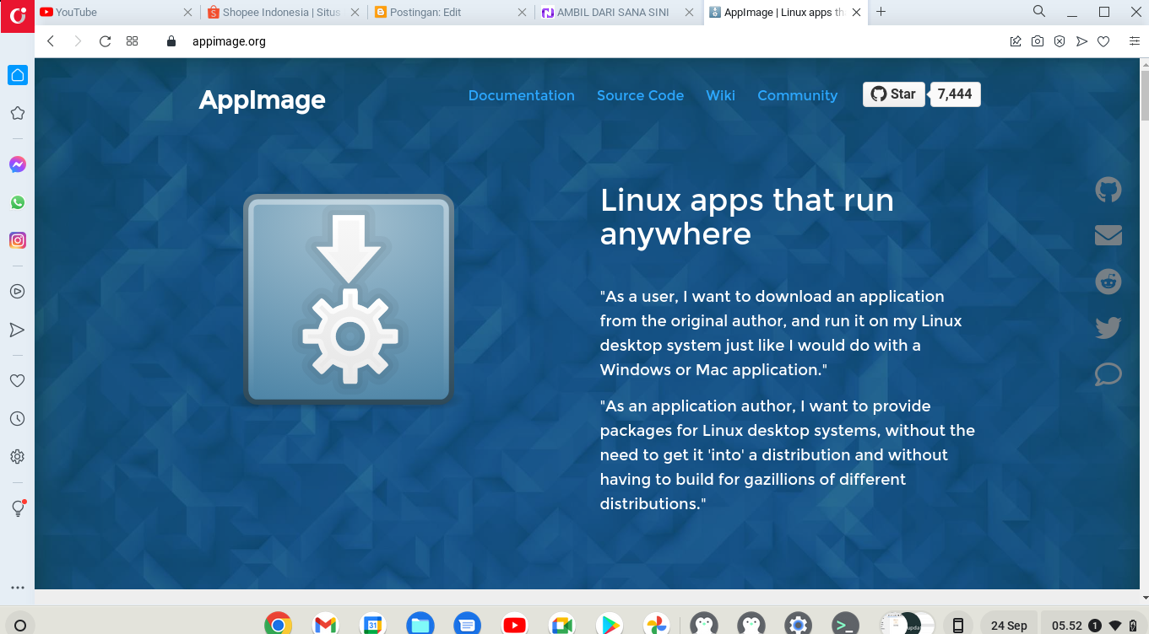The image size is (1149, 634).
Task: Open Play Store from the shelf
Action: click(609, 625)
